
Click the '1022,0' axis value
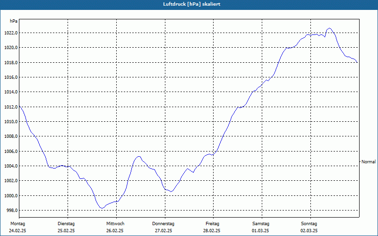(x=11, y=33)
